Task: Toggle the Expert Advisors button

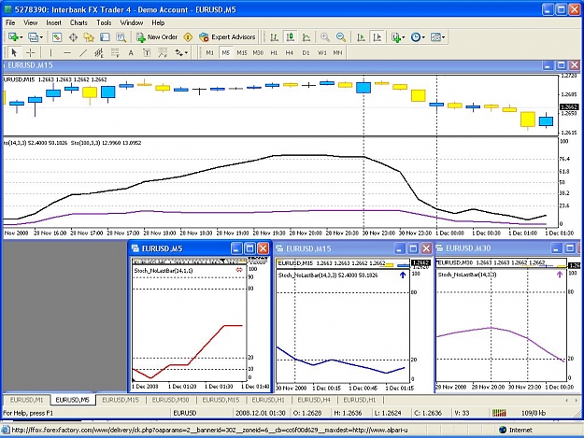Action: [x=227, y=37]
